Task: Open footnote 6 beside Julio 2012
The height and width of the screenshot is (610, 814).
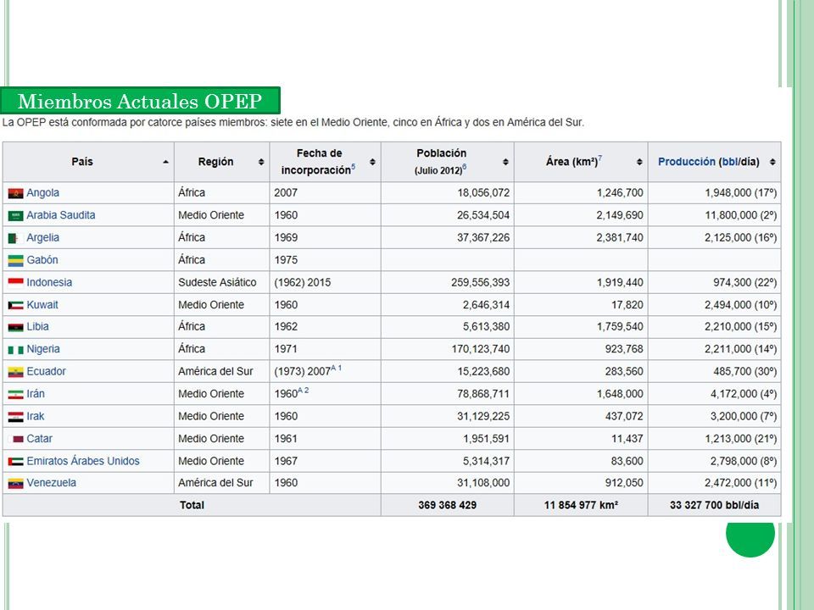Action: tap(464, 167)
